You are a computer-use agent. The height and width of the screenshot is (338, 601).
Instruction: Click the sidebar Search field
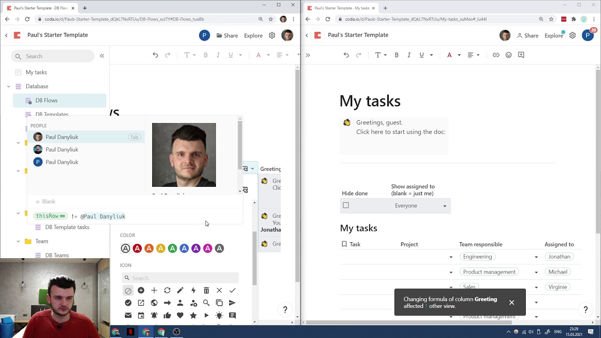click(53, 56)
